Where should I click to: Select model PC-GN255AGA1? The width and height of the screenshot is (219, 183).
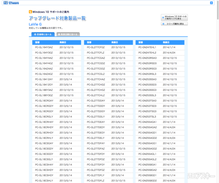[147, 122]
